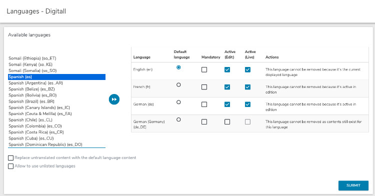
Task: Select Spanish (Colombia) (es_CO) in list
Action: coord(56,126)
